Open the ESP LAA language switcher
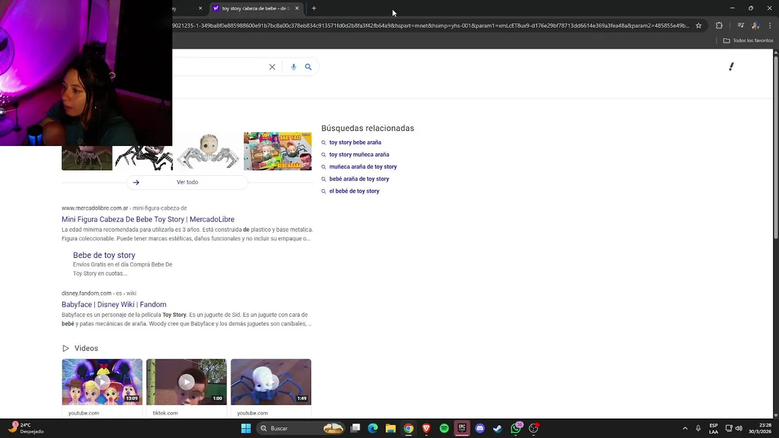 coord(713,428)
